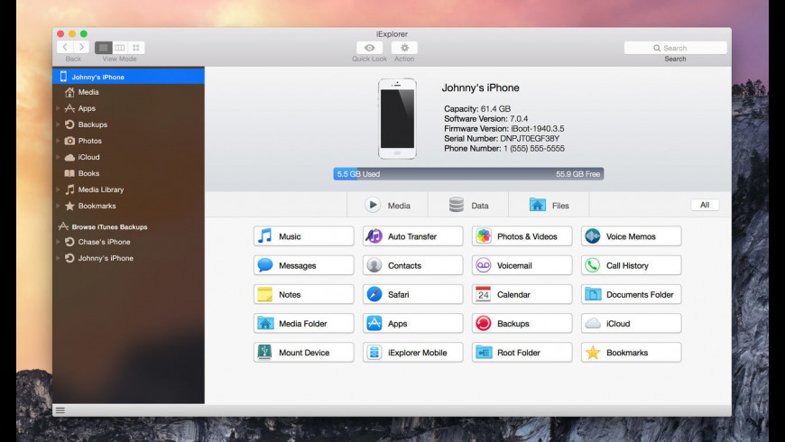The image size is (785, 442).
Task: Click the All button
Action: click(704, 205)
